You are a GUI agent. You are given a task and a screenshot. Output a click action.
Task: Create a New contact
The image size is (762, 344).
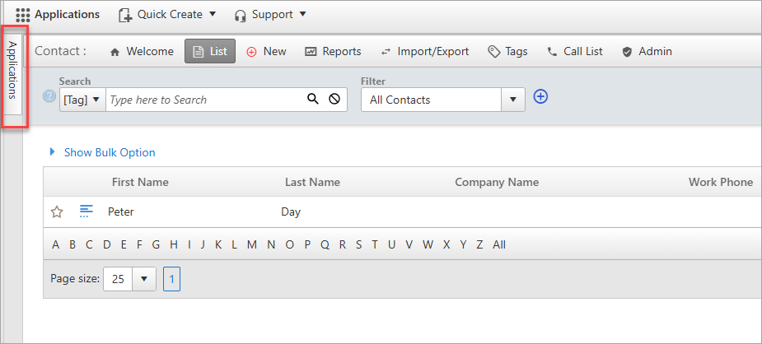coord(266,51)
